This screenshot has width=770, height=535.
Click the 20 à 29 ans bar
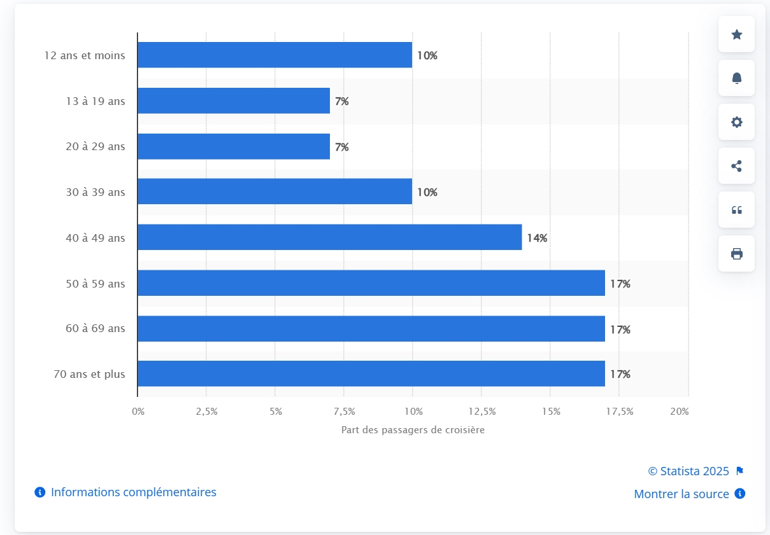234,146
